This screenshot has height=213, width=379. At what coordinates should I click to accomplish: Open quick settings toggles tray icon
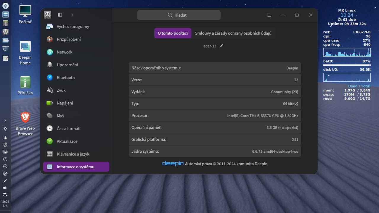(5, 195)
